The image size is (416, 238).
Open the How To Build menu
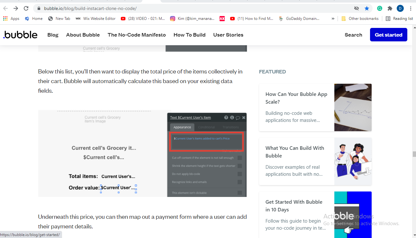189,35
